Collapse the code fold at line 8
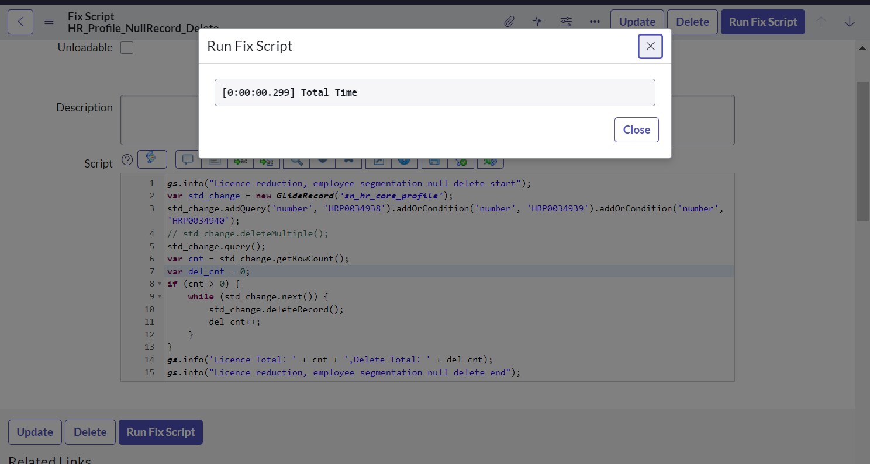870x464 pixels. (x=160, y=284)
